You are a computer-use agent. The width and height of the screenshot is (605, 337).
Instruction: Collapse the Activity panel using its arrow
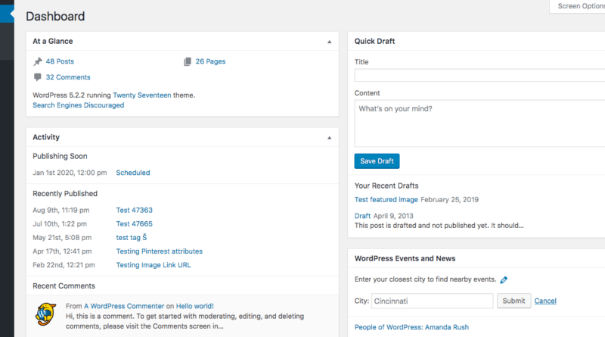[x=329, y=138]
